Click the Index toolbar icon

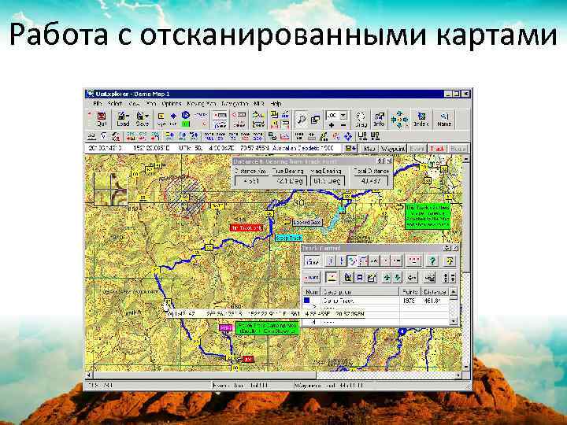[421, 120]
